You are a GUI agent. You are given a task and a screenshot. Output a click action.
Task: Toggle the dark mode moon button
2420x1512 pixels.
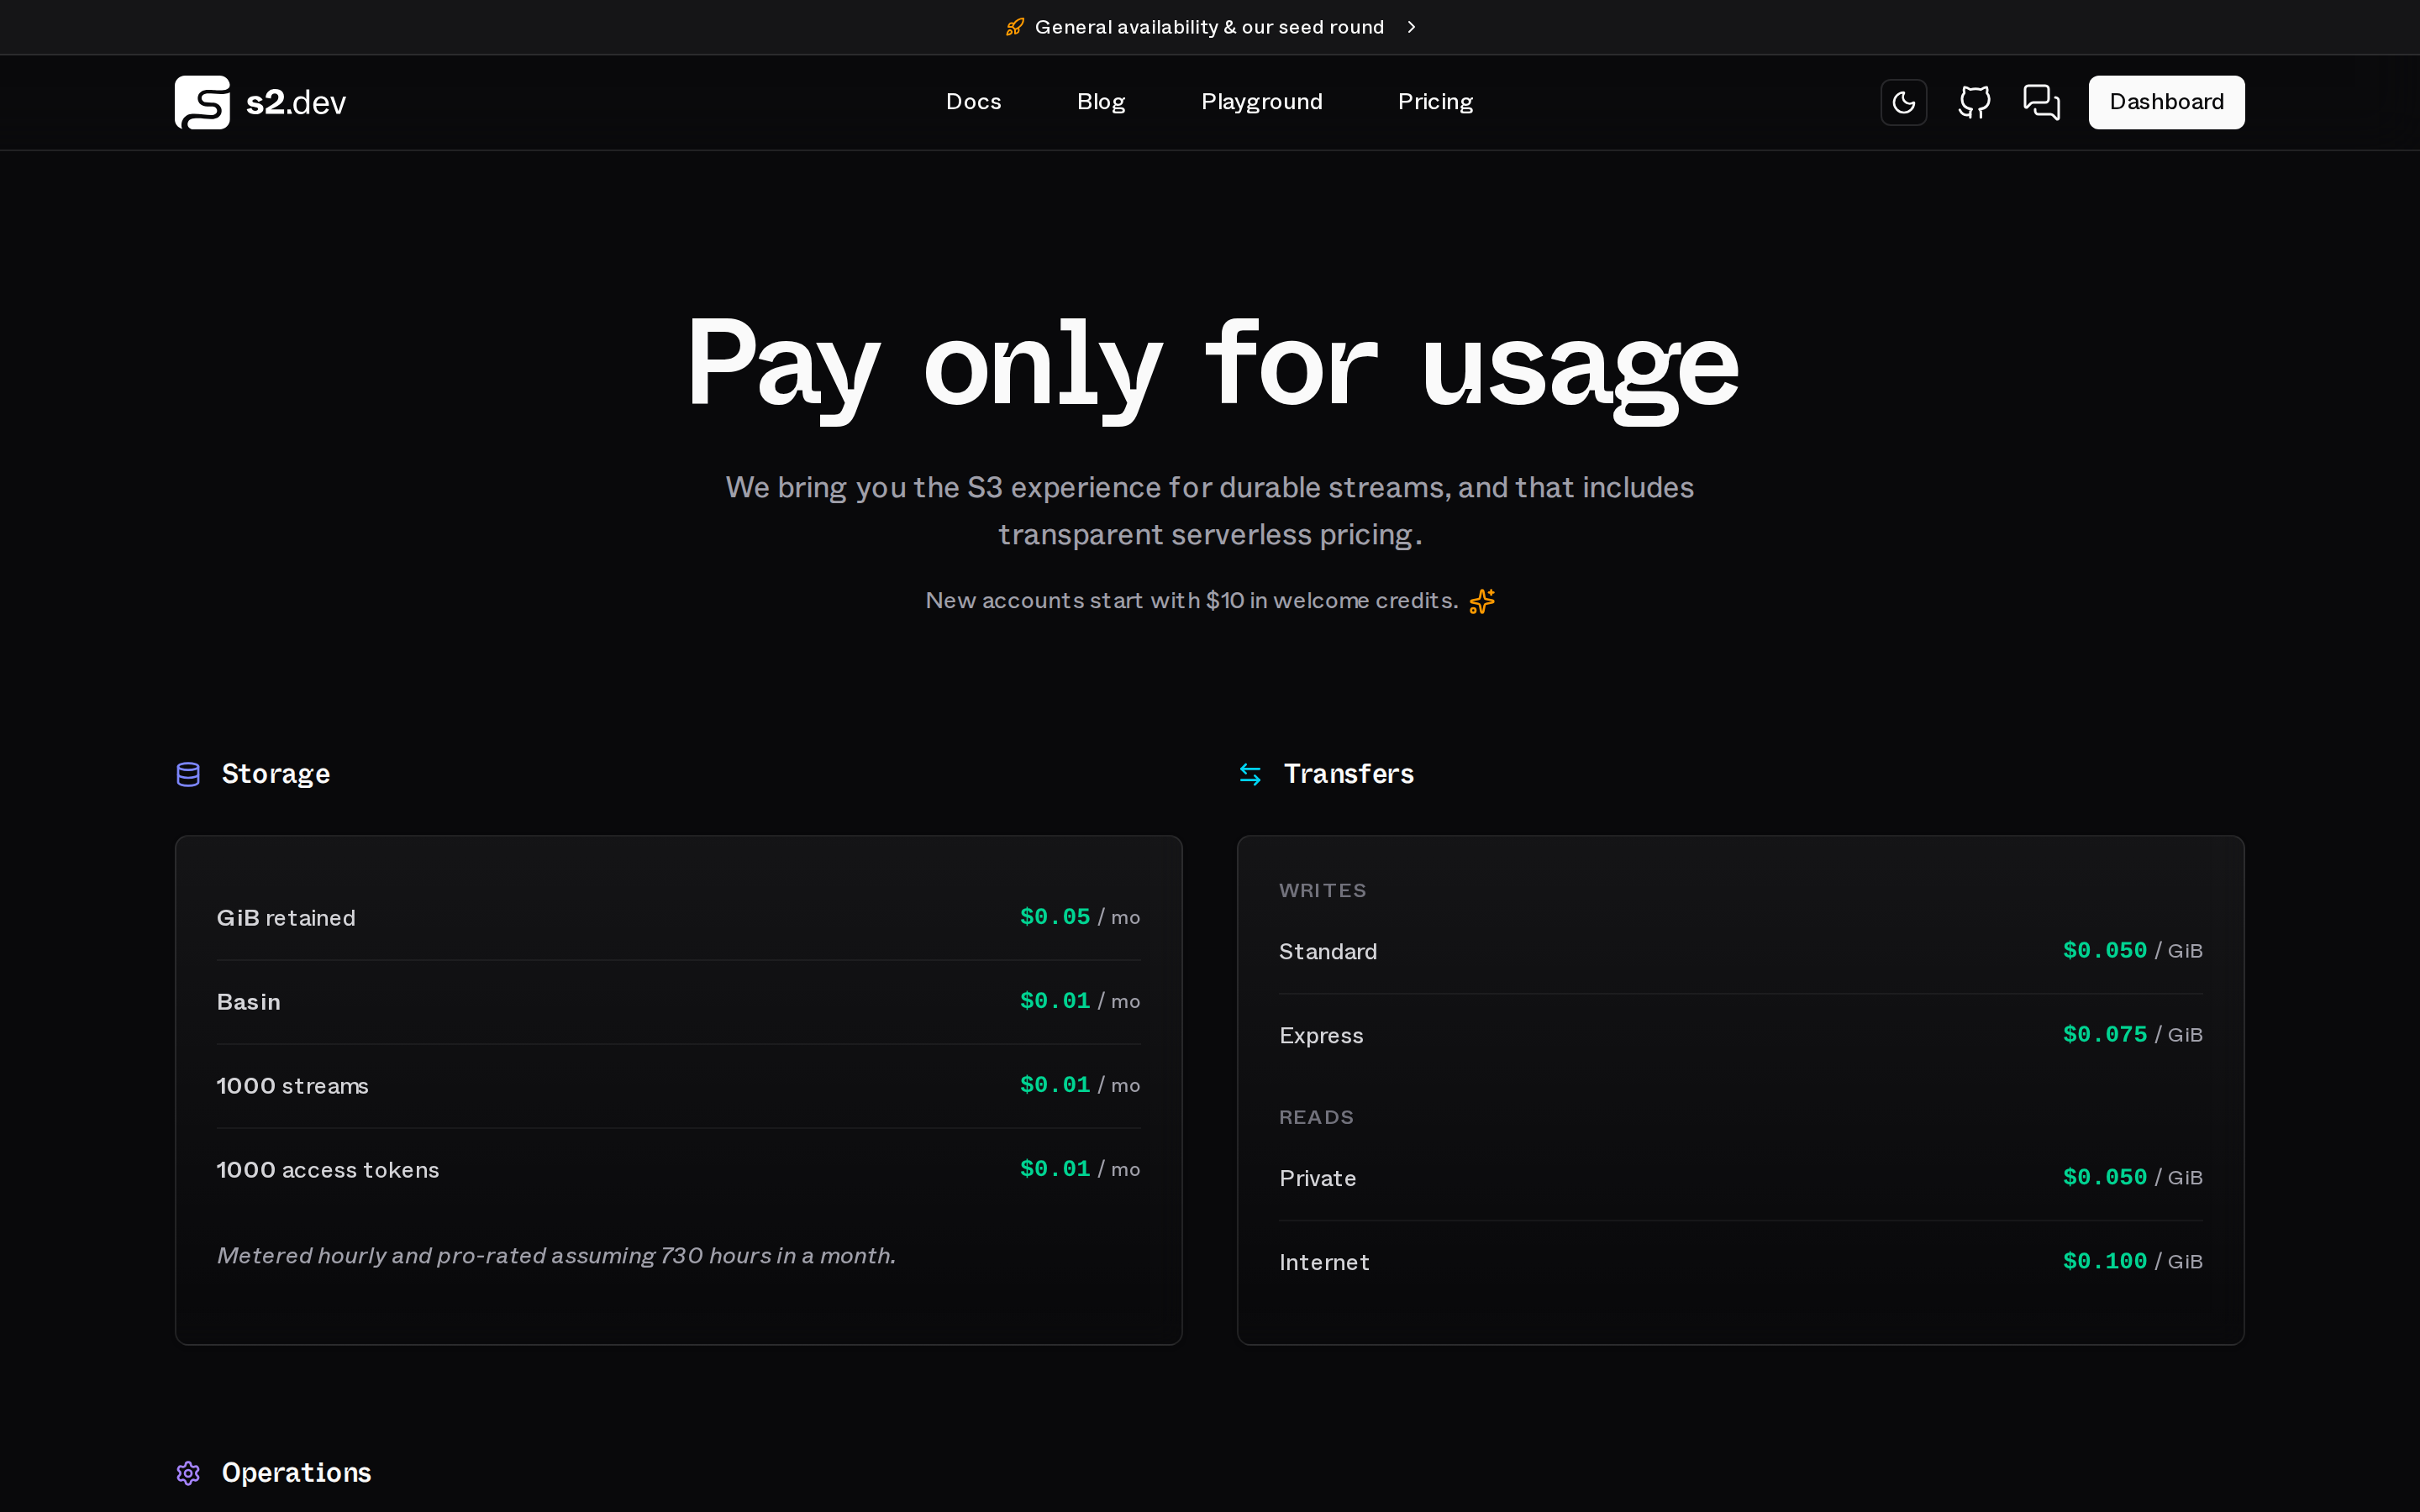1903,102
